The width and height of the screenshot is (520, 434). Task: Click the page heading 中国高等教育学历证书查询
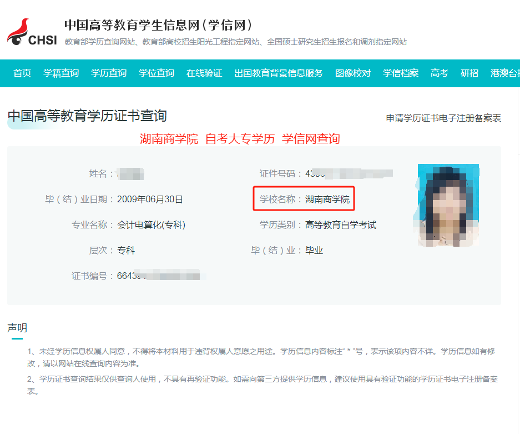pos(87,116)
